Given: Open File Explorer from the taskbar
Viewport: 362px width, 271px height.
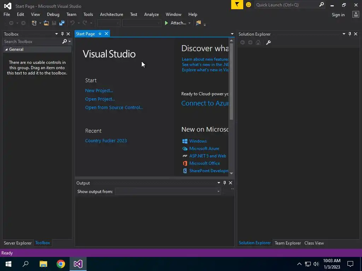Looking at the screenshot, I should (43, 264).
